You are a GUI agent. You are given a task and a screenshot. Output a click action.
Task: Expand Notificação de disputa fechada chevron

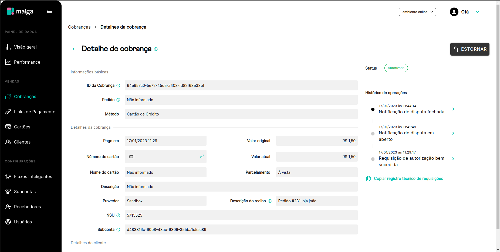click(x=453, y=109)
